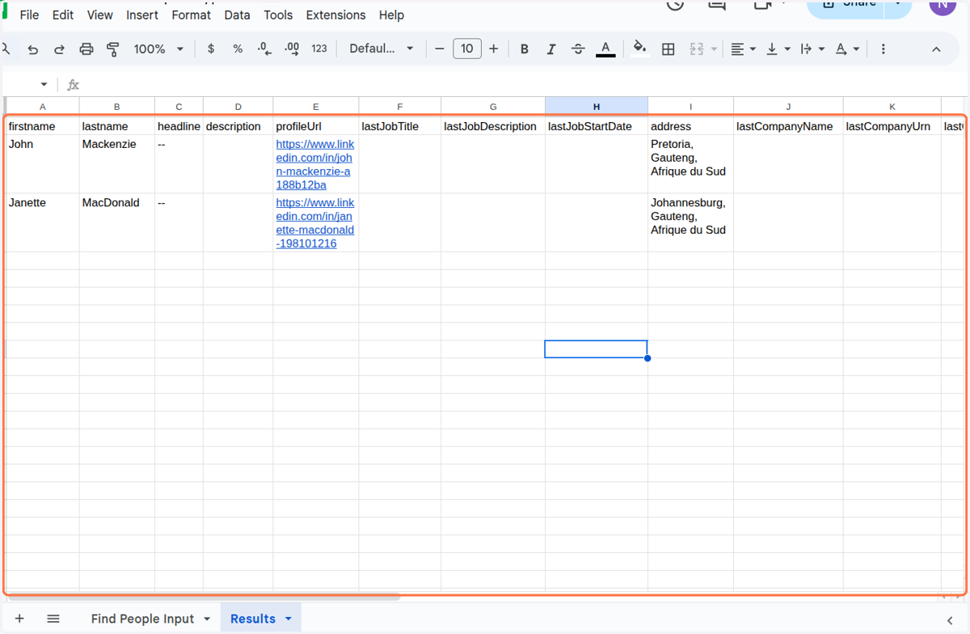This screenshot has width=970, height=634.
Task: Click the 'profileUrl' header cell
Action: tap(316, 126)
